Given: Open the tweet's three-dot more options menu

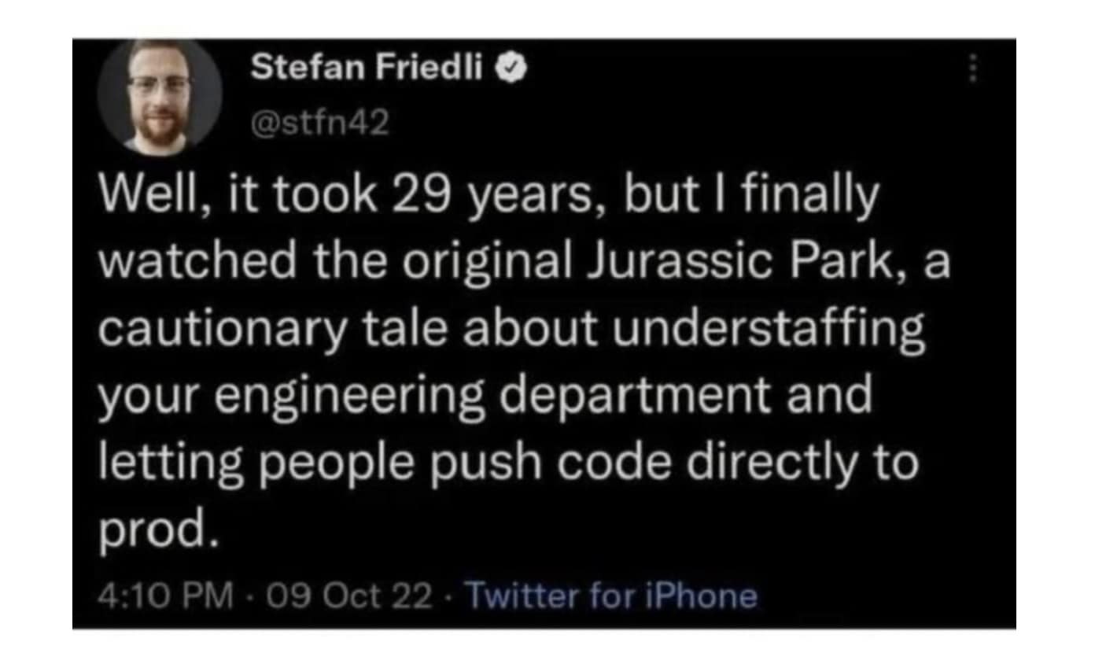Looking at the screenshot, I should pyautogui.click(x=973, y=72).
